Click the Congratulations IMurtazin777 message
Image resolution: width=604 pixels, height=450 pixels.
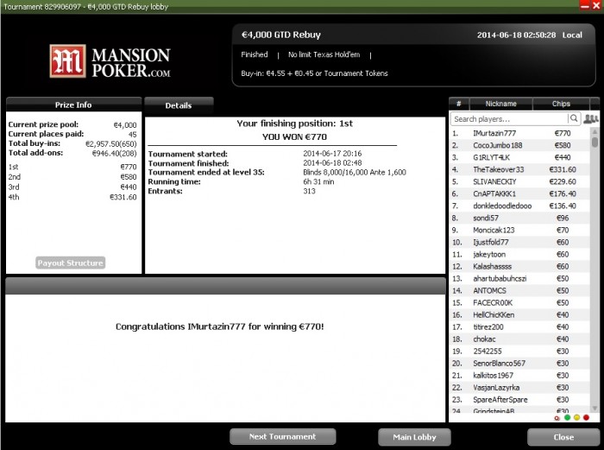point(219,326)
